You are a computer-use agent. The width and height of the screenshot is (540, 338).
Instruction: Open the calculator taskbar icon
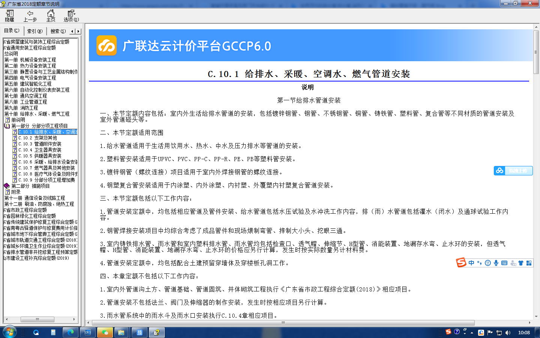53,332
